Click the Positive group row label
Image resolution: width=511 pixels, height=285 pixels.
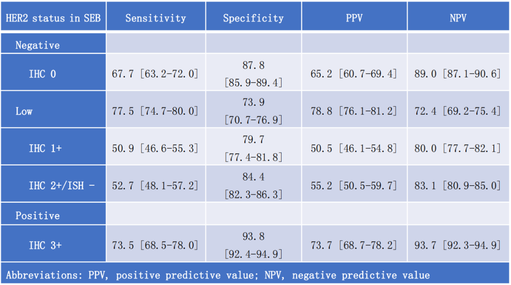38,216
